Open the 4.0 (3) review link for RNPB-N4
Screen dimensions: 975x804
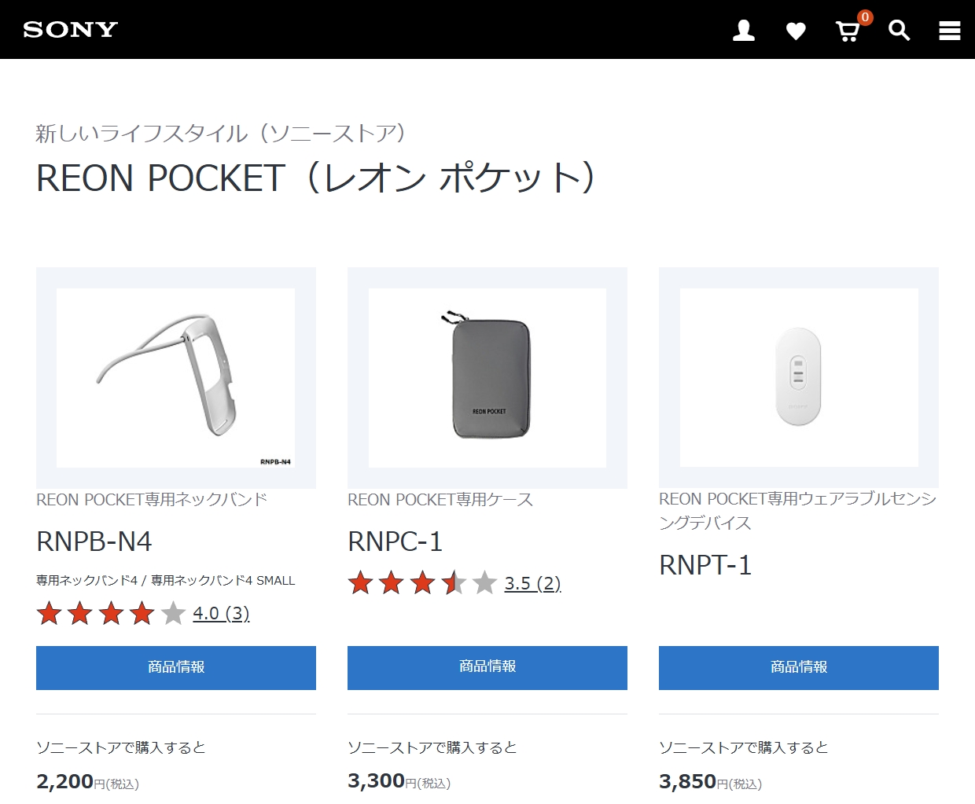pyautogui.click(x=221, y=613)
